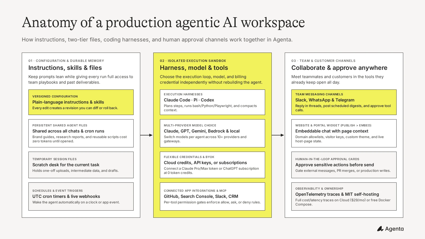Screen dimensions: 425x239
Task: Click the 'PERSISTENT SHARED AGENT FILES' label
Action: 60,125
